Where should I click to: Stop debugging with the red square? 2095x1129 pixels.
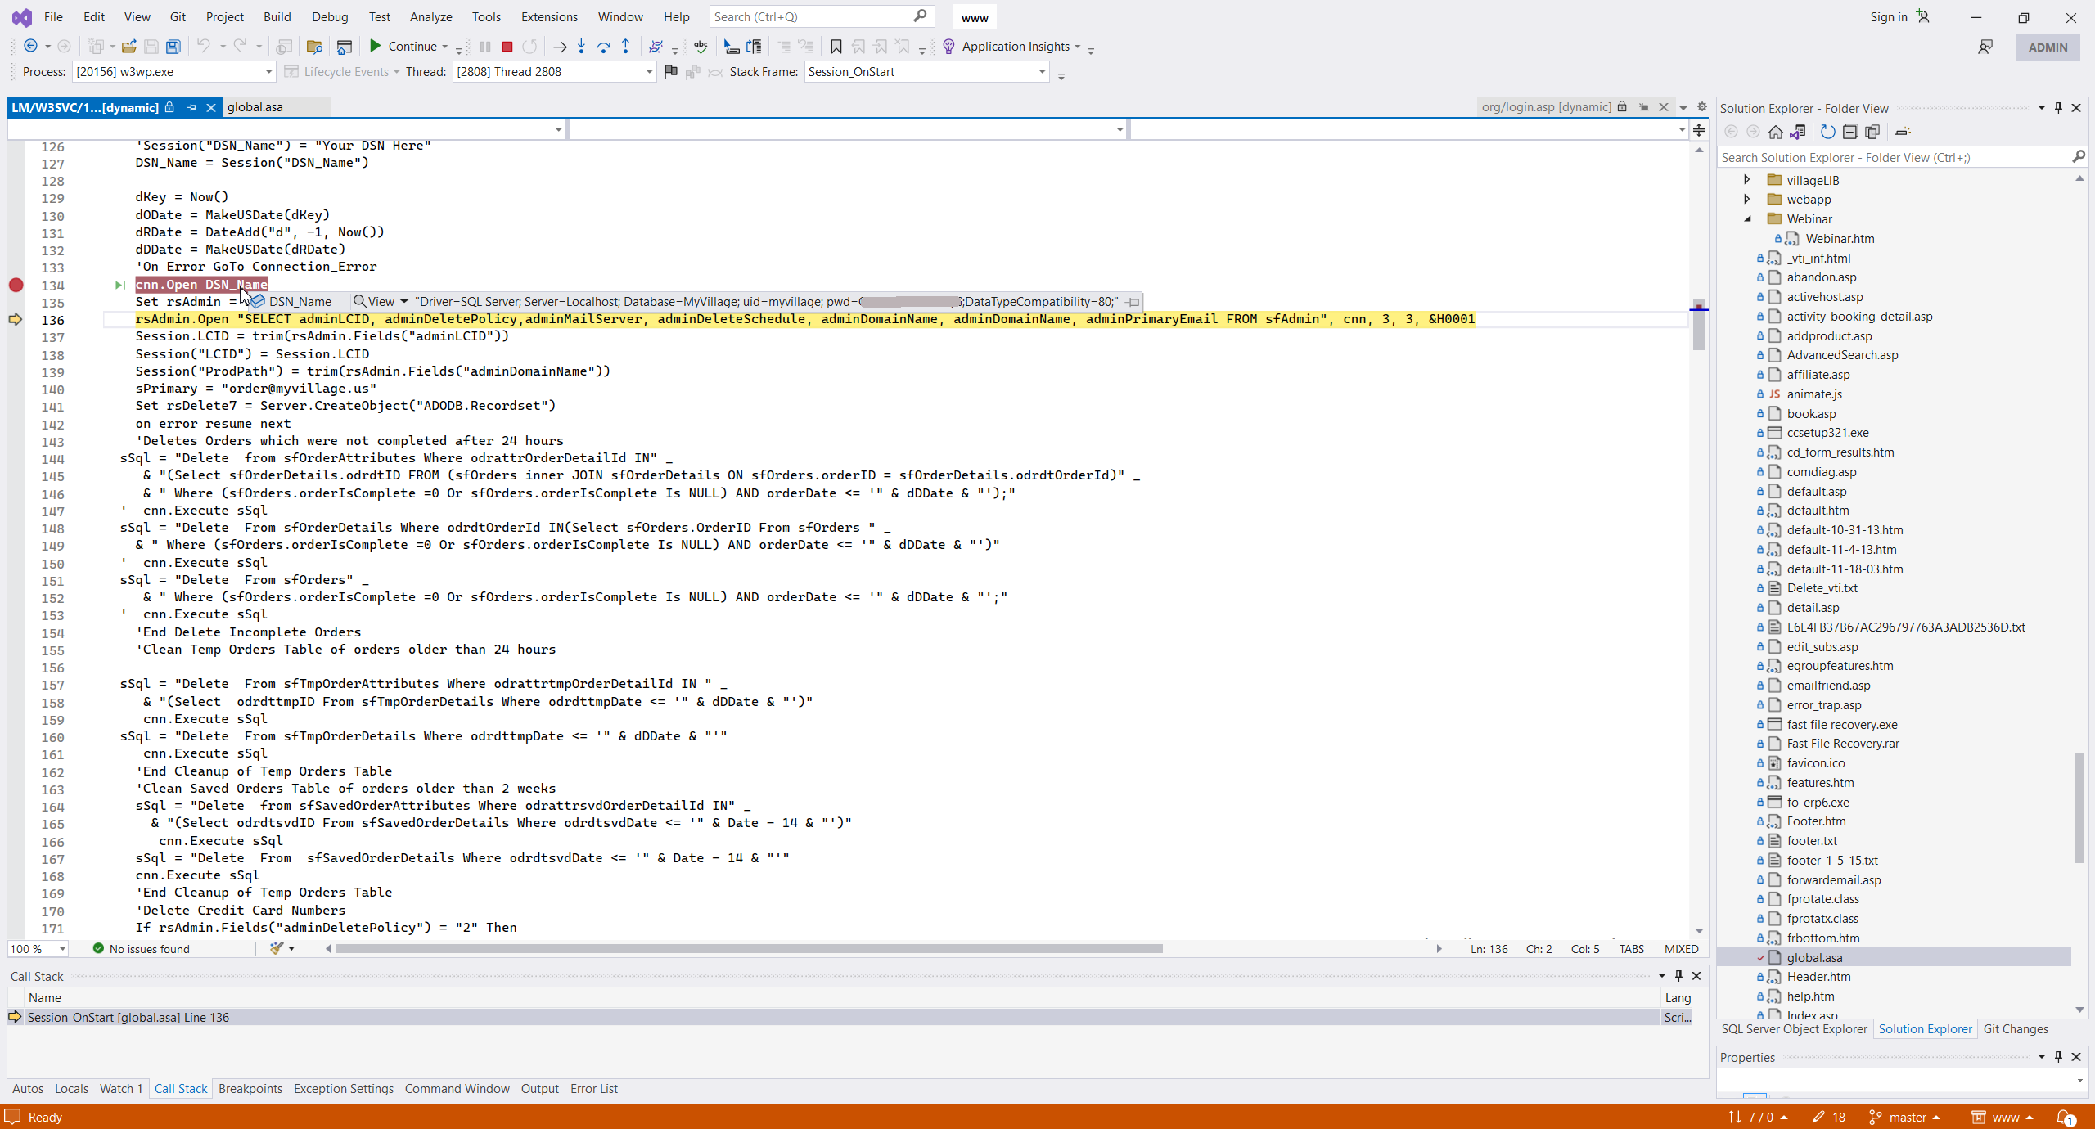point(507,47)
